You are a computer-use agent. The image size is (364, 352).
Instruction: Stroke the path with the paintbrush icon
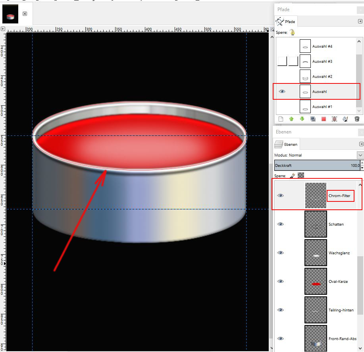(x=345, y=119)
